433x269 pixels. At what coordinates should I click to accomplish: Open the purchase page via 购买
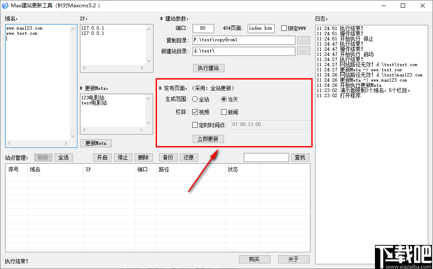click(x=255, y=259)
